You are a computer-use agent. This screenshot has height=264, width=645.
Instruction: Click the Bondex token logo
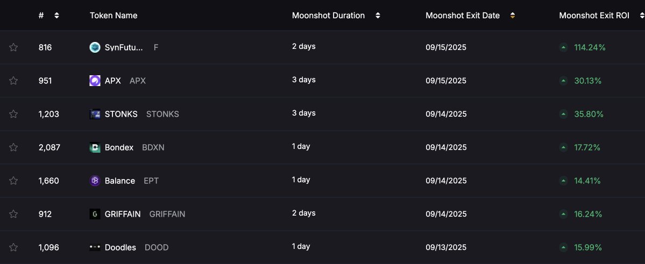95,147
